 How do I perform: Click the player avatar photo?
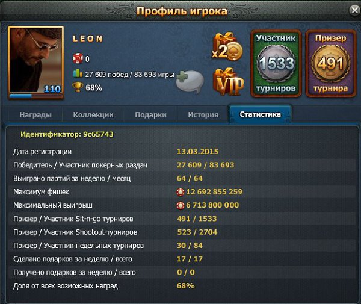click(x=36, y=60)
